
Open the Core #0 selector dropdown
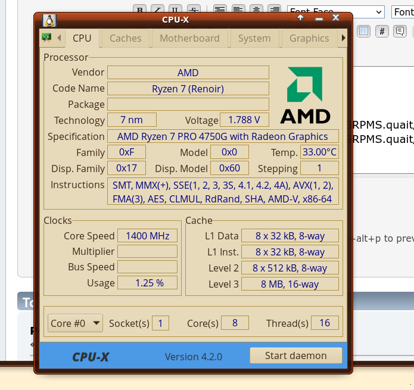pos(75,323)
